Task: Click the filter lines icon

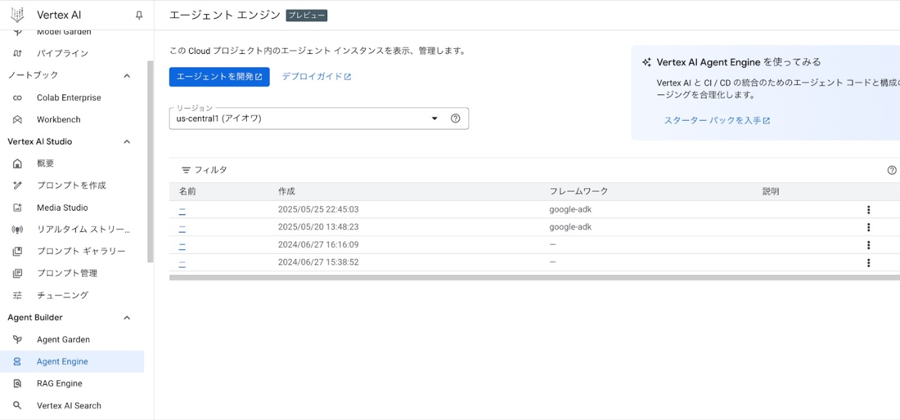Action: tap(186, 170)
